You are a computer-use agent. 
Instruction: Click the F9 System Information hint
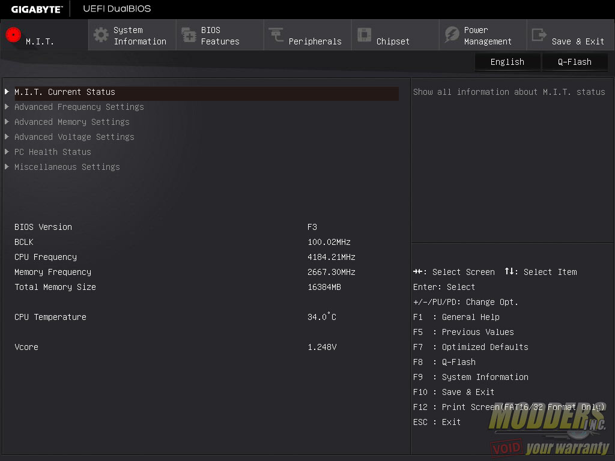point(471,377)
